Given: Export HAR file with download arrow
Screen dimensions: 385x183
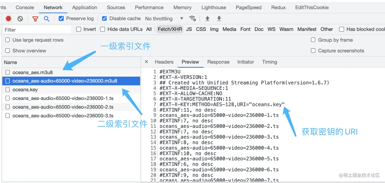Looking at the screenshot, I should (x=219, y=19).
